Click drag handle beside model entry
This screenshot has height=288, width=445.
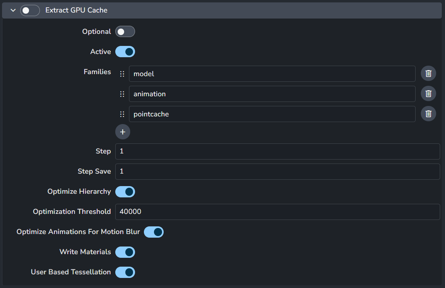click(x=122, y=74)
